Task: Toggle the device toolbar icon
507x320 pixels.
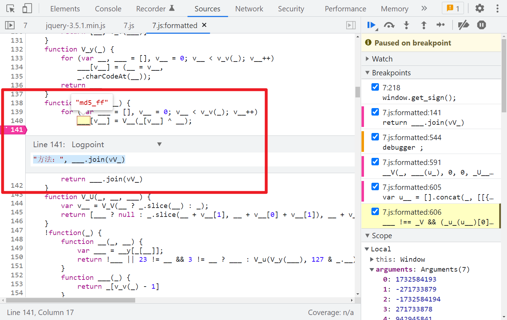Action: (x=27, y=9)
